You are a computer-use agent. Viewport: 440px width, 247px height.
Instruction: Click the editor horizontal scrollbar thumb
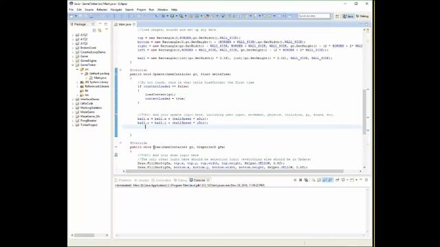[234, 171]
